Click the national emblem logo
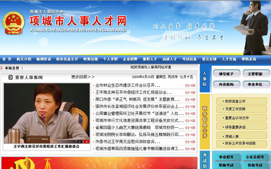 pos(14,23)
